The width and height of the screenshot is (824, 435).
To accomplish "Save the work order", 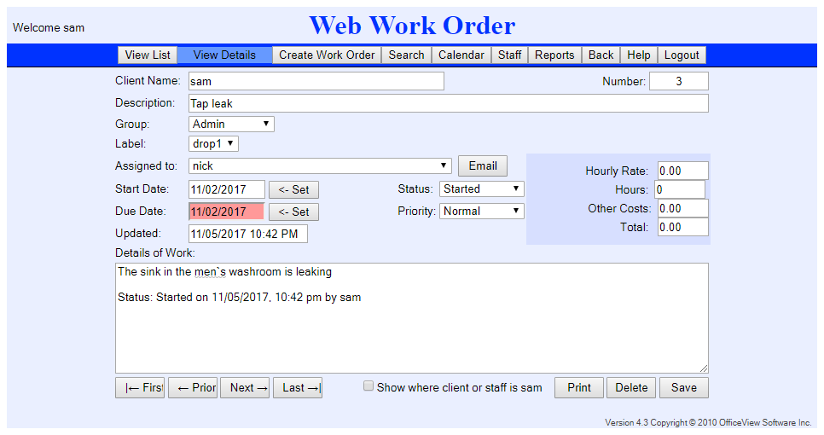I will point(683,387).
